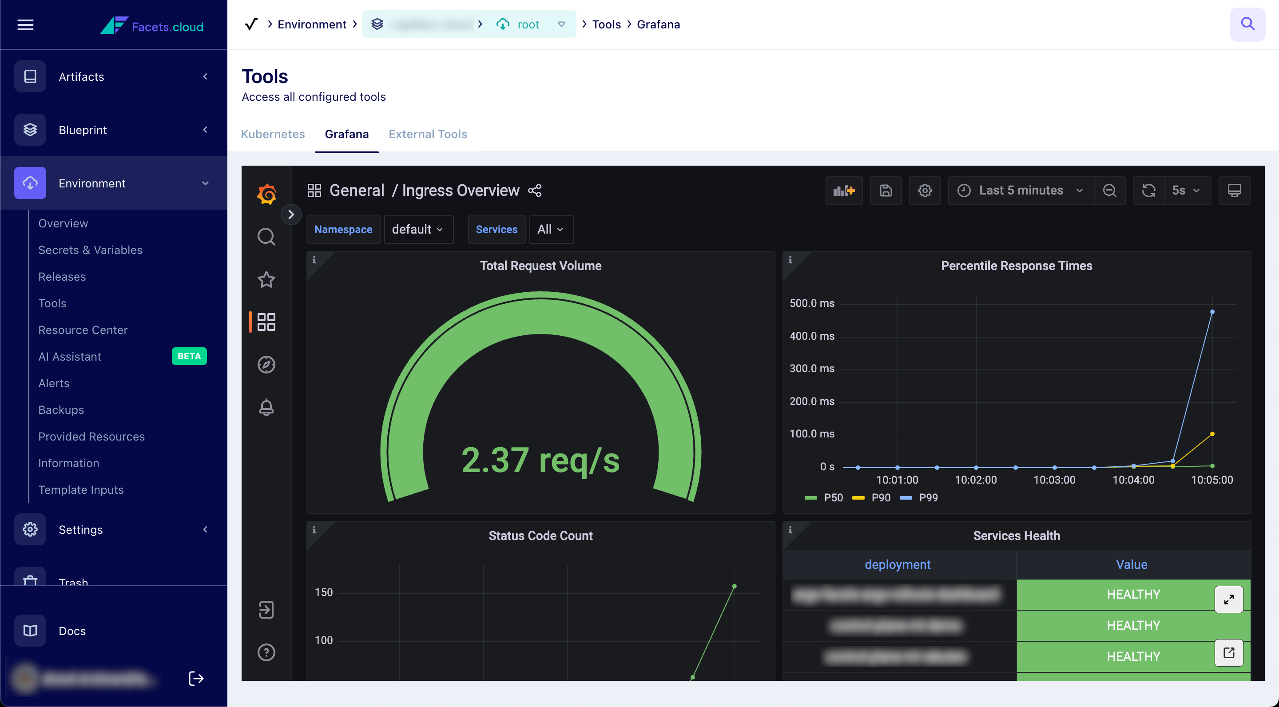Viewport: 1279px width, 707px height.
Task: Open the dashboard settings gear
Action: 925,191
